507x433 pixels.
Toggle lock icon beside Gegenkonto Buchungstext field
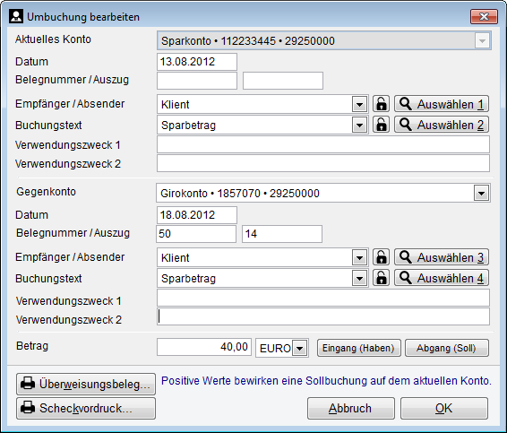click(x=382, y=278)
